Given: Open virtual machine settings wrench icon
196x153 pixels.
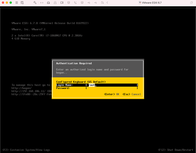Looking at the screenshot, I should (x=35, y=2).
